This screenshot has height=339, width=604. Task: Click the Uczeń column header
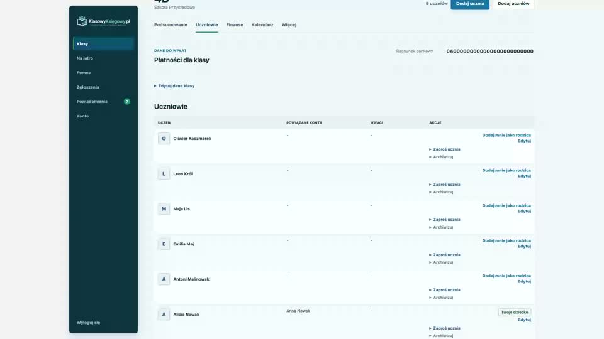(x=164, y=123)
